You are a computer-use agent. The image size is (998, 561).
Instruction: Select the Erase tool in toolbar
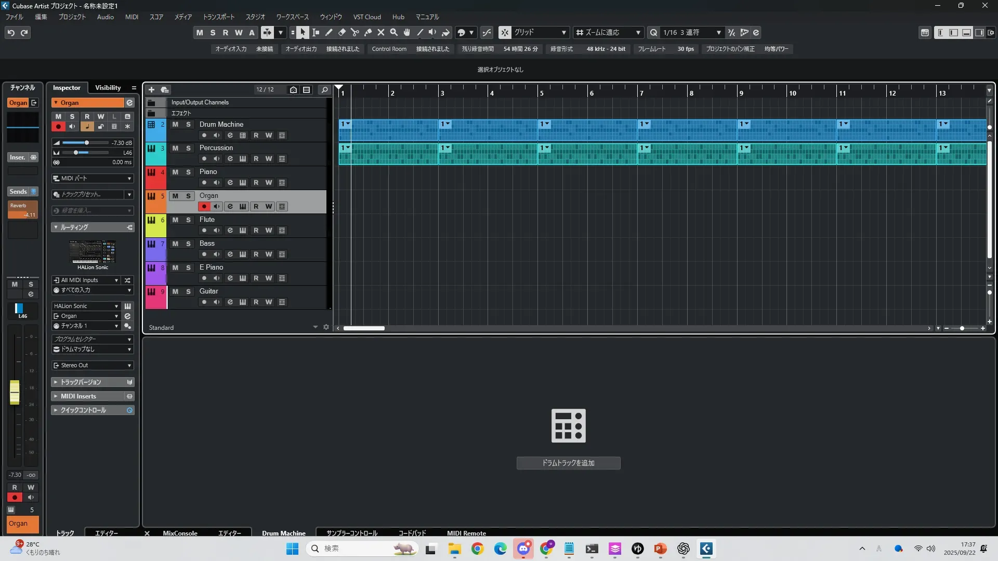[x=342, y=32]
